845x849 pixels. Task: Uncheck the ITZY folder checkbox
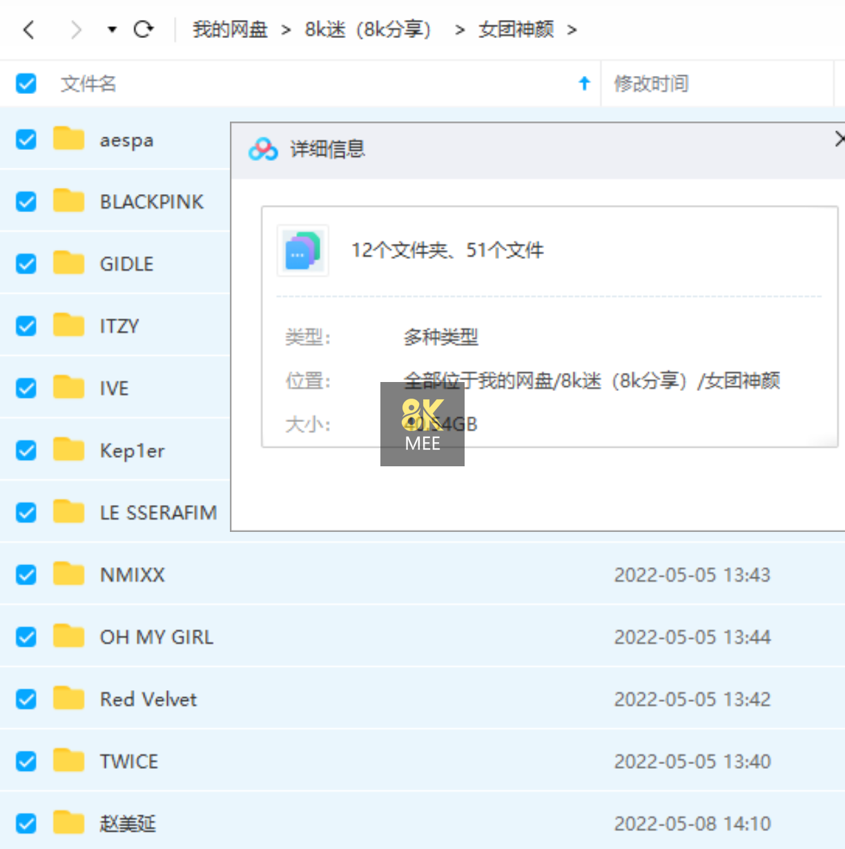pyautogui.click(x=26, y=326)
